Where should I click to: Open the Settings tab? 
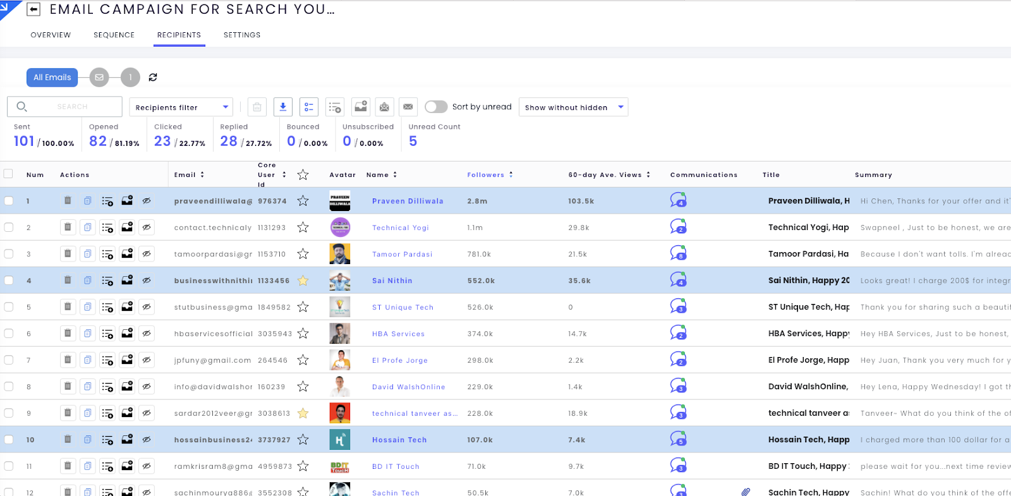242,35
